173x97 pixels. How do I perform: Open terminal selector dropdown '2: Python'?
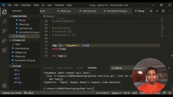coord(121,68)
